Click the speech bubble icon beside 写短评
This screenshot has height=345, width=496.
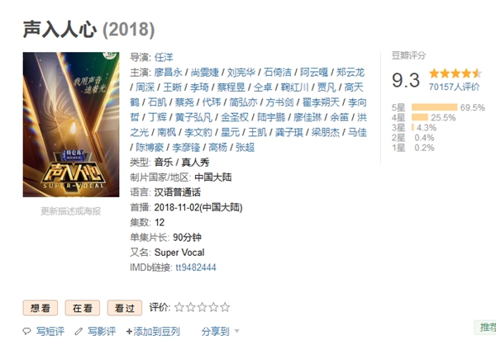[x=26, y=331]
